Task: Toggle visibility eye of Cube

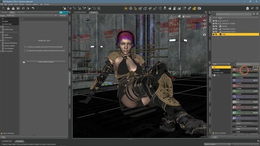Action: [214, 34]
